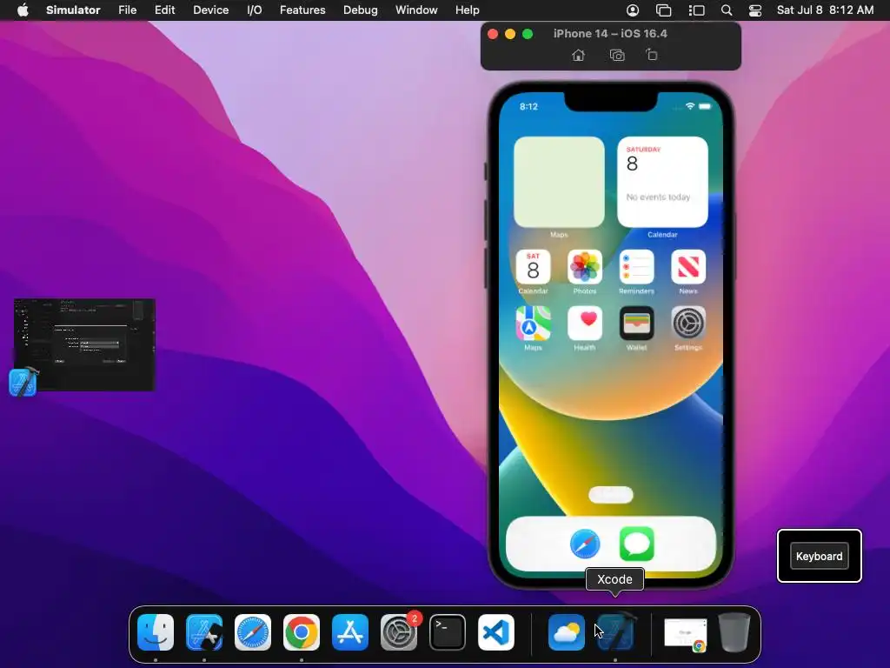Screen dimensions: 890x668
Task: Open Finder in the macOS Dock
Action: (x=156, y=632)
